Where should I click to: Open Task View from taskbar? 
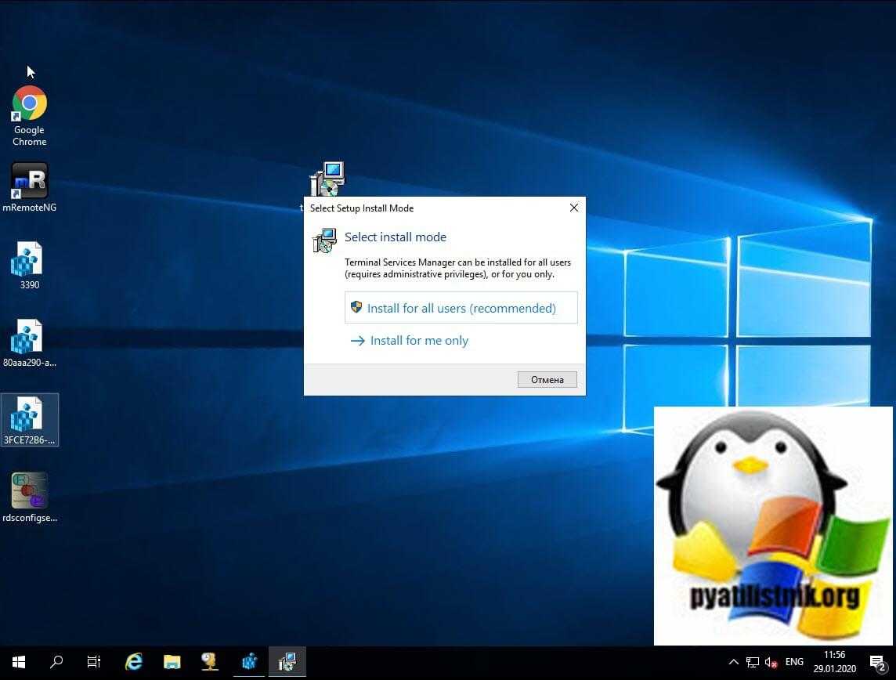click(94, 662)
